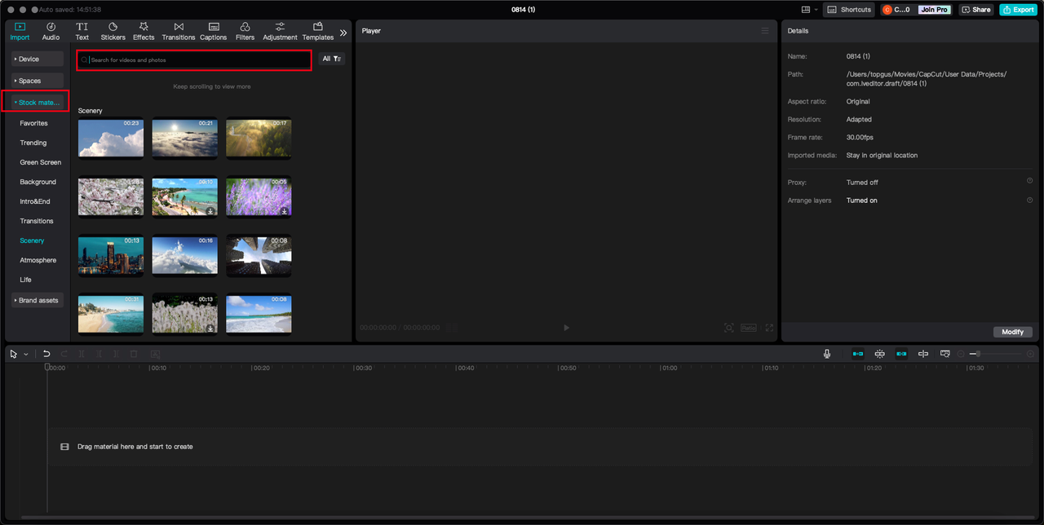Select the Favorites category

click(x=34, y=123)
